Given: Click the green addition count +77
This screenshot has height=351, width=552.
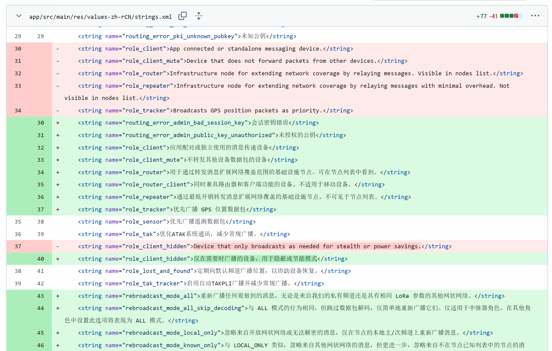Looking at the screenshot, I should [482, 16].
